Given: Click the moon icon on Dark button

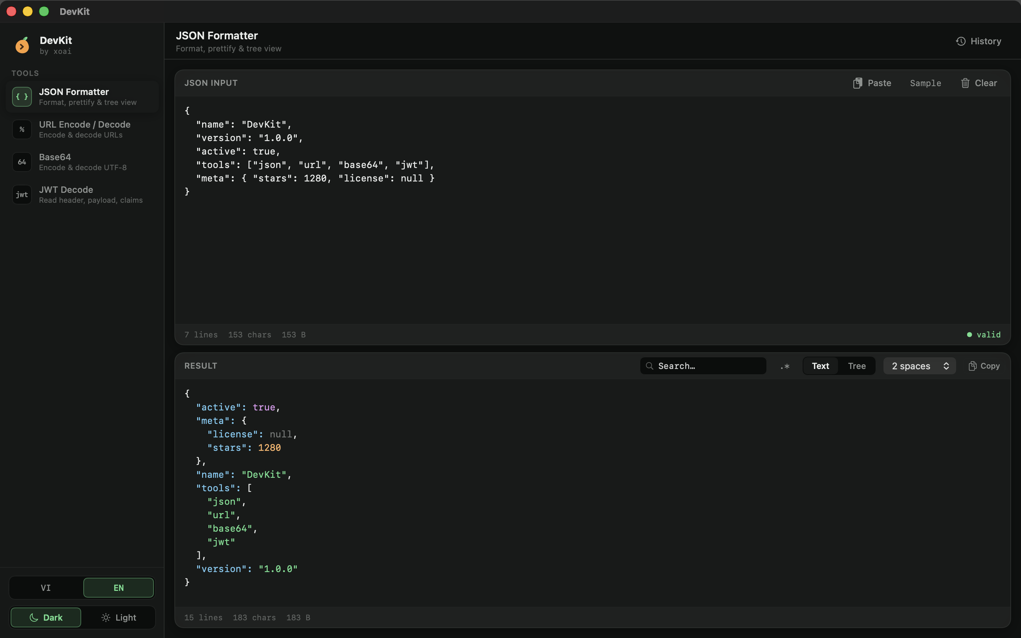Looking at the screenshot, I should click(34, 617).
